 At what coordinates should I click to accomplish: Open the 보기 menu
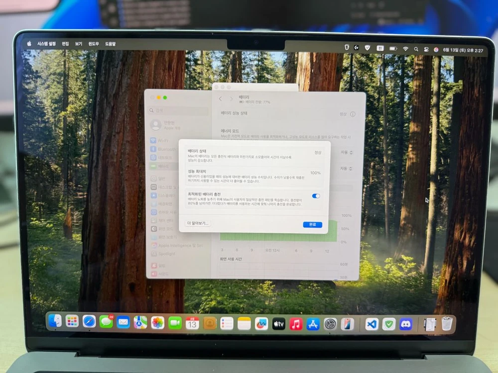[79, 44]
